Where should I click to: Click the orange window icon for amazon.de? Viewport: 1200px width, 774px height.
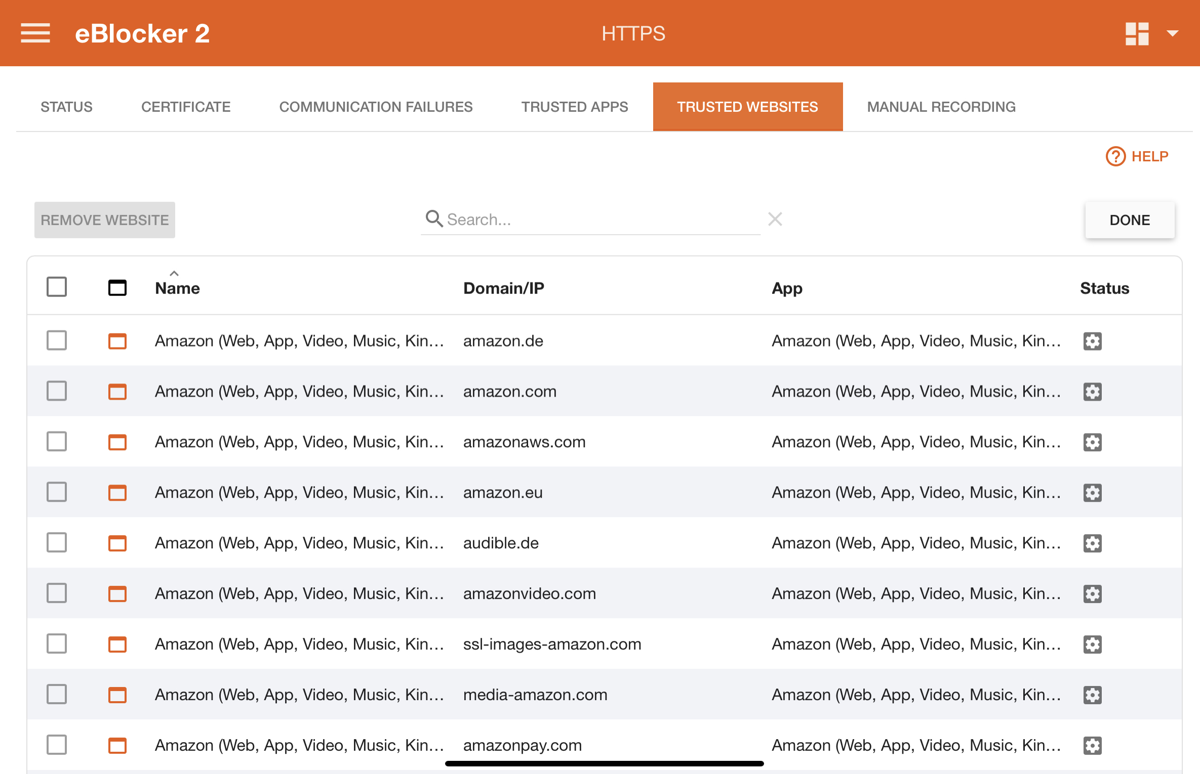(x=117, y=341)
